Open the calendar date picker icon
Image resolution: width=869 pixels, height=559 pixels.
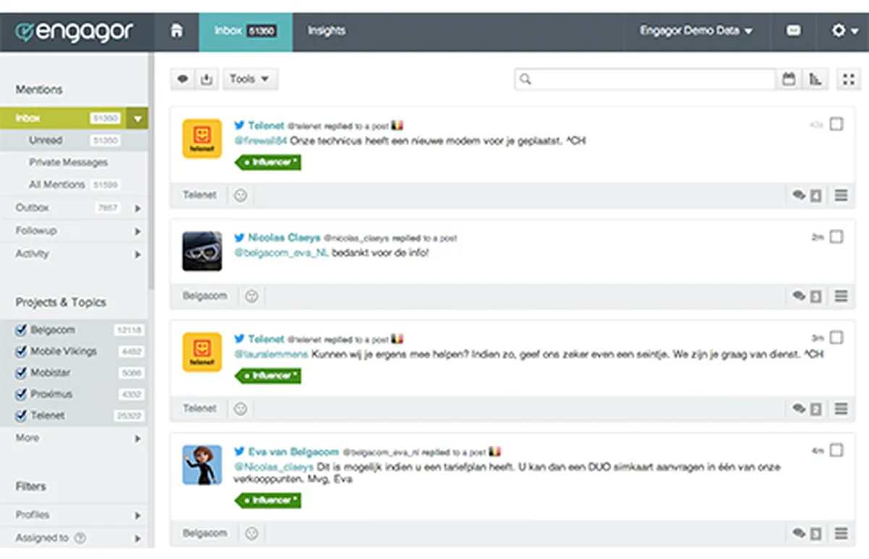click(789, 79)
